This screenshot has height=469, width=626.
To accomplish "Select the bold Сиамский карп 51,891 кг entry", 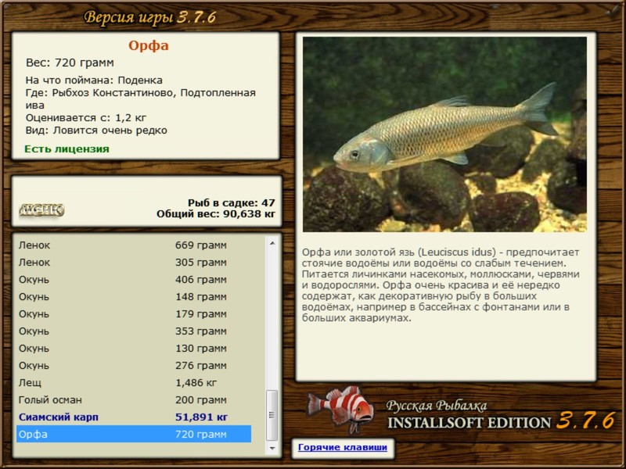I will click(133, 417).
